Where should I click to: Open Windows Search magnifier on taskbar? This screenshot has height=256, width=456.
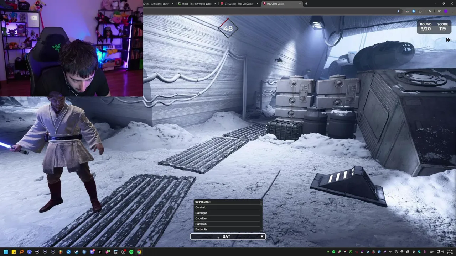click(21, 252)
